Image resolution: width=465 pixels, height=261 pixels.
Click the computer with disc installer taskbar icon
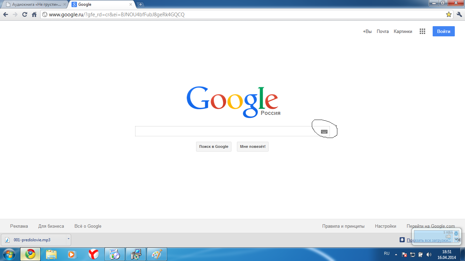click(x=136, y=254)
